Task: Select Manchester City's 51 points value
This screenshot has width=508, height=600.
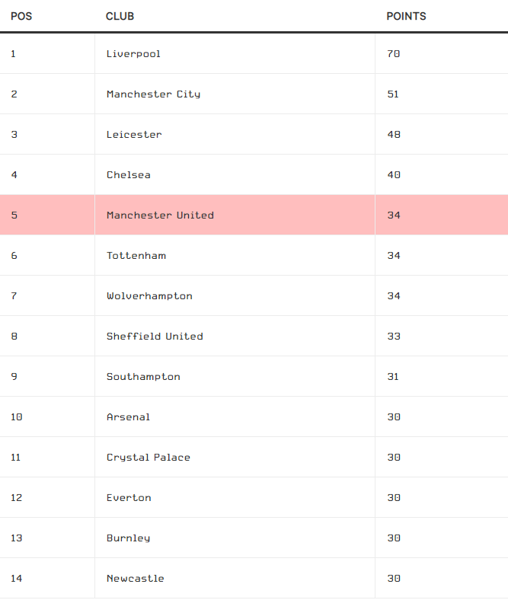Action: [x=393, y=94]
